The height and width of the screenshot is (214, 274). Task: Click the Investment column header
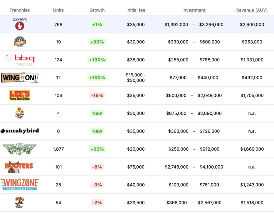[x=194, y=10]
